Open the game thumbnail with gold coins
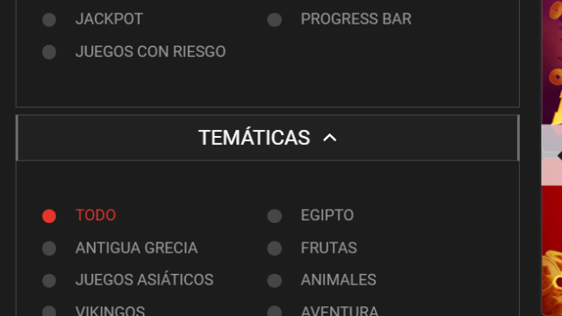Screen dimensions: 562x316 click(x=552, y=62)
